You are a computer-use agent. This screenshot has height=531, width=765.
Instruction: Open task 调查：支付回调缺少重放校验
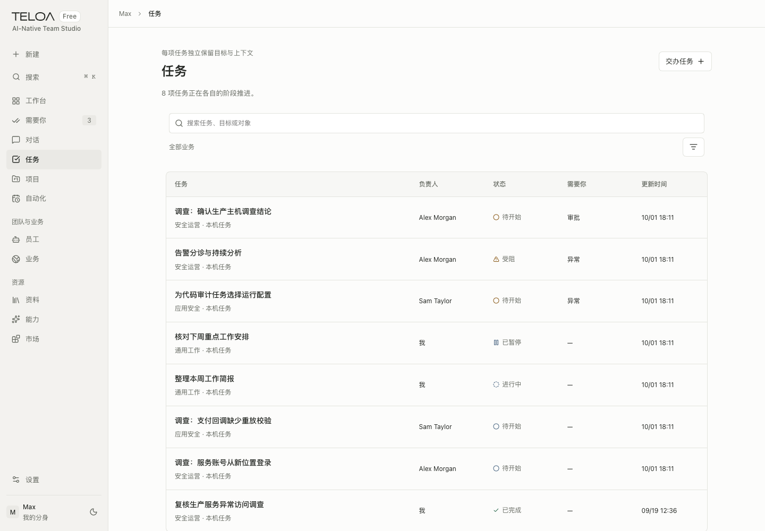223,421
